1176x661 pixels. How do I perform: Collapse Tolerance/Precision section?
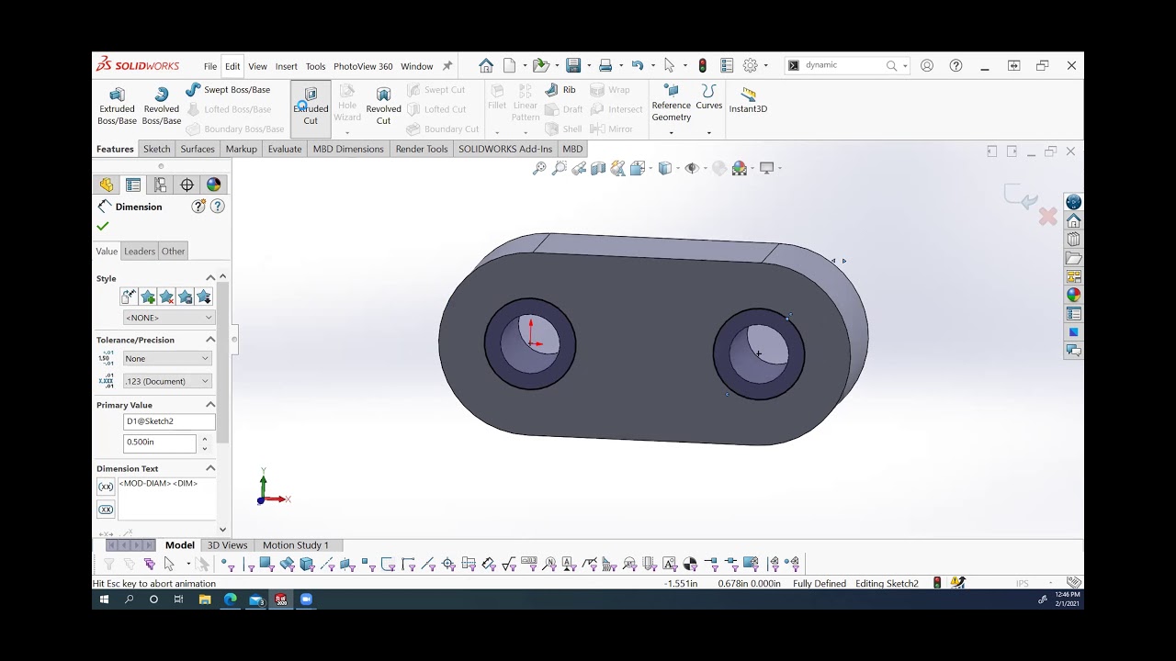[x=210, y=340]
